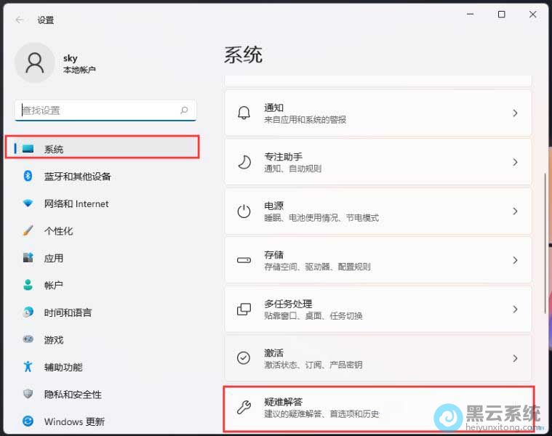
Task: Click the troubleshoot wrench icon
Action: point(244,407)
